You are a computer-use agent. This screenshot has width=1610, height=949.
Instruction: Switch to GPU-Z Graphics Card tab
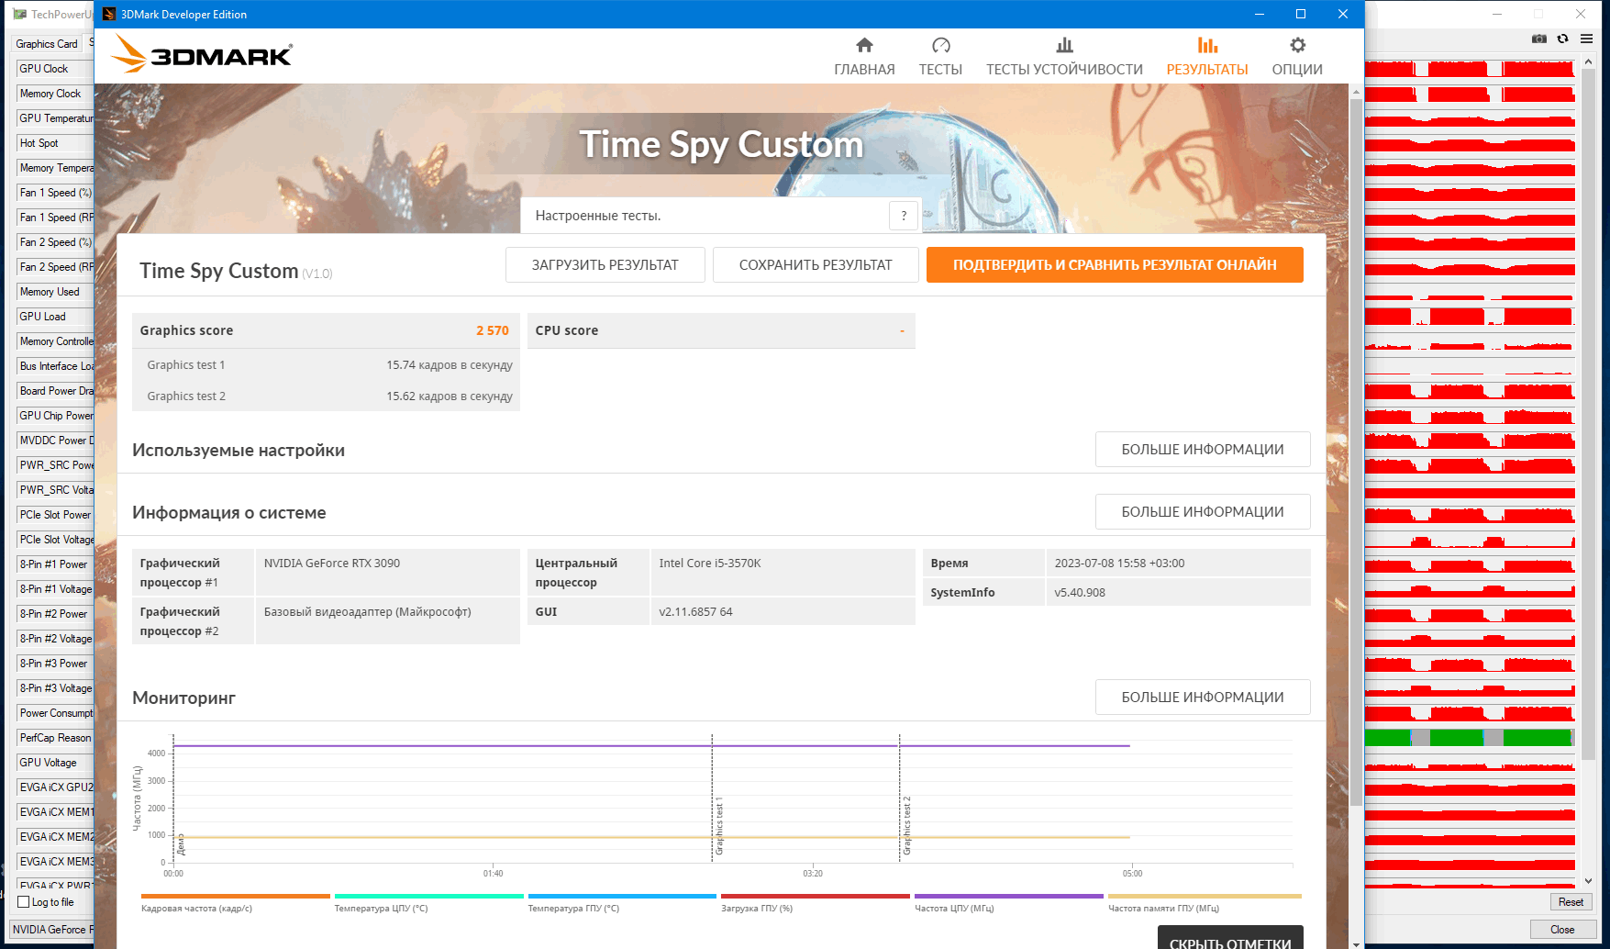(x=47, y=44)
